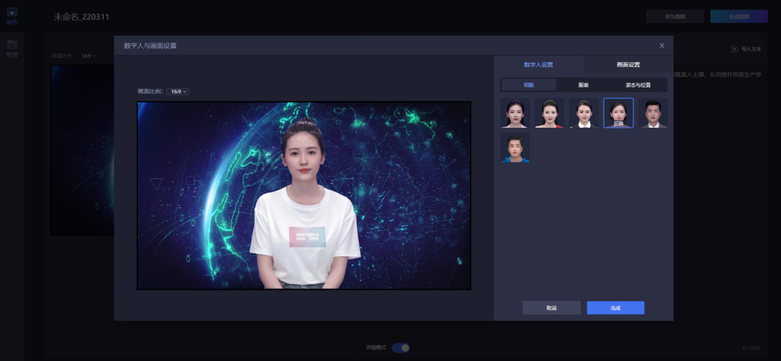Open the 管理 folder in the sidebar
The height and width of the screenshot is (361, 781).
click(12, 48)
